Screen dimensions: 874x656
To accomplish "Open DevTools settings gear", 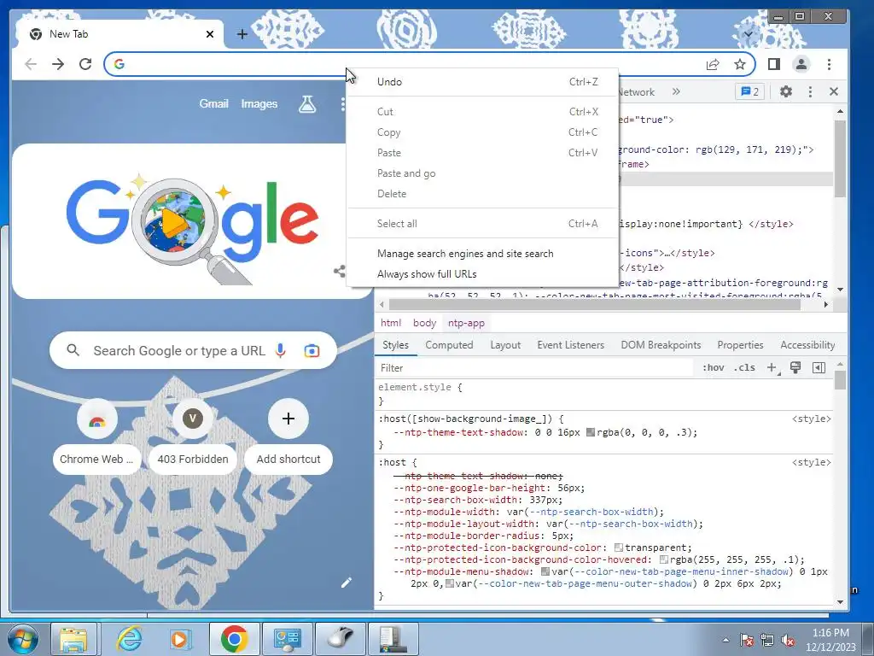I will tap(786, 91).
